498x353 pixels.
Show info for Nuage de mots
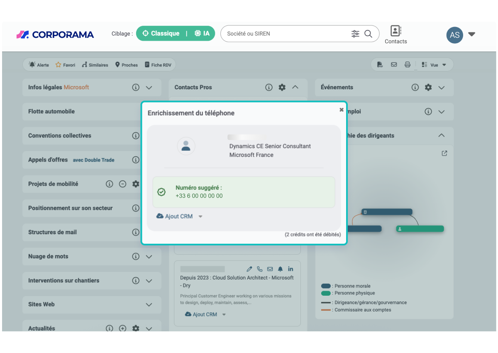coord(136,257)
